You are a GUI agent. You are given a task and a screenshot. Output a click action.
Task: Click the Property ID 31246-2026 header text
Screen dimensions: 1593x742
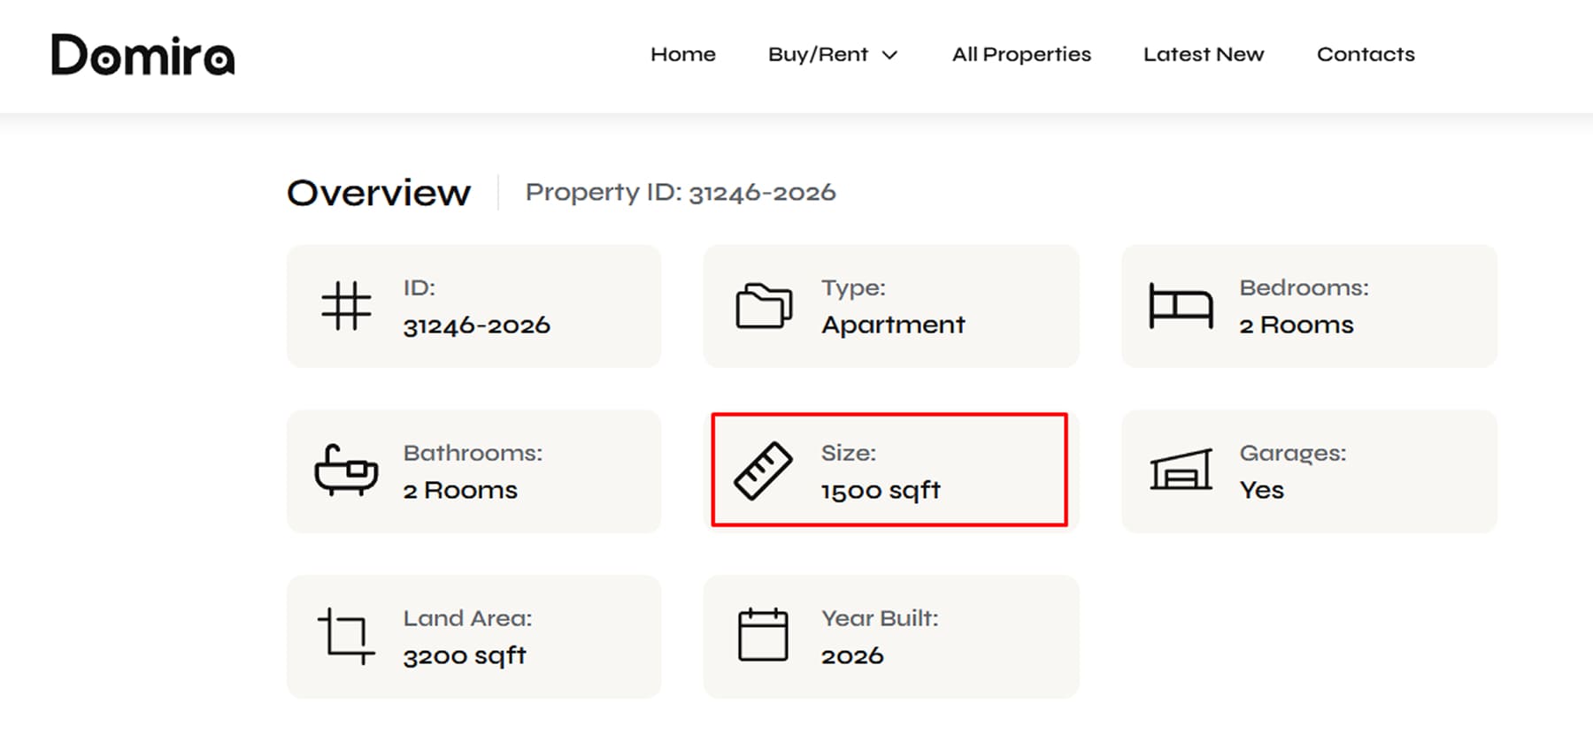tap(681, 193)
